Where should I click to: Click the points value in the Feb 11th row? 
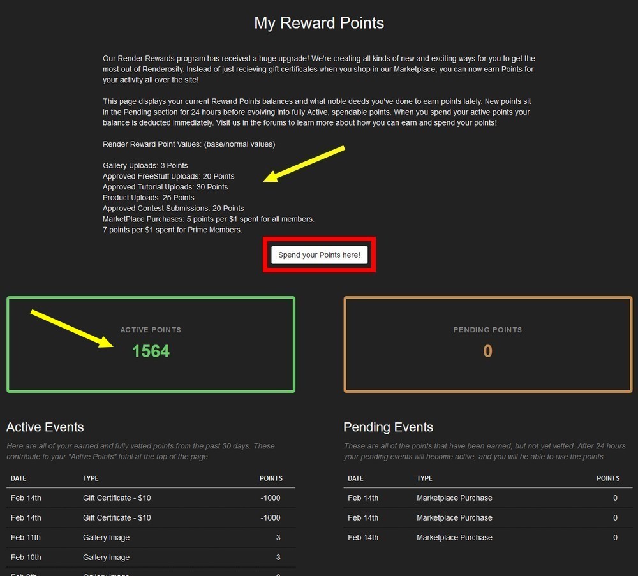click(278, 538)
